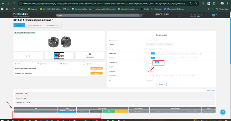
Task: Select packaging 50 option
Action: point(149,62)
